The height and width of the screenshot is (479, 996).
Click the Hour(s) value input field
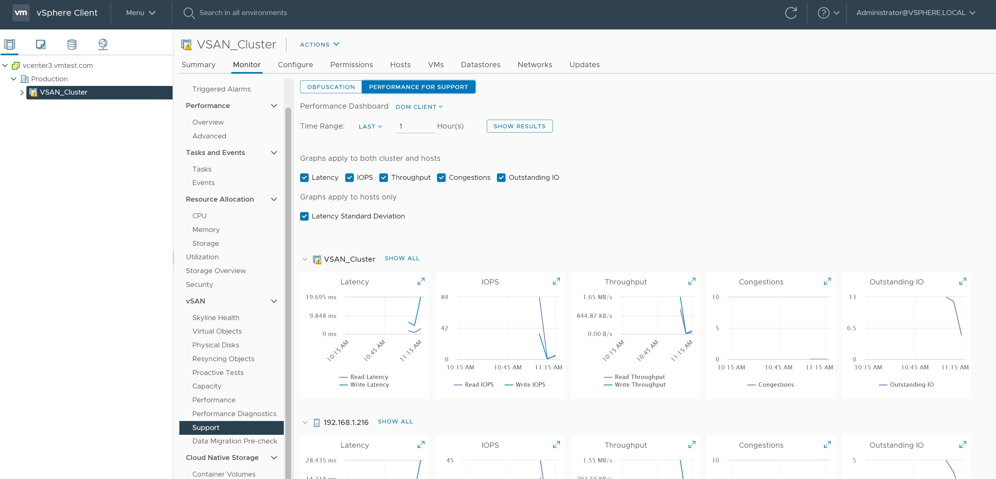click(x=415, y=126)
